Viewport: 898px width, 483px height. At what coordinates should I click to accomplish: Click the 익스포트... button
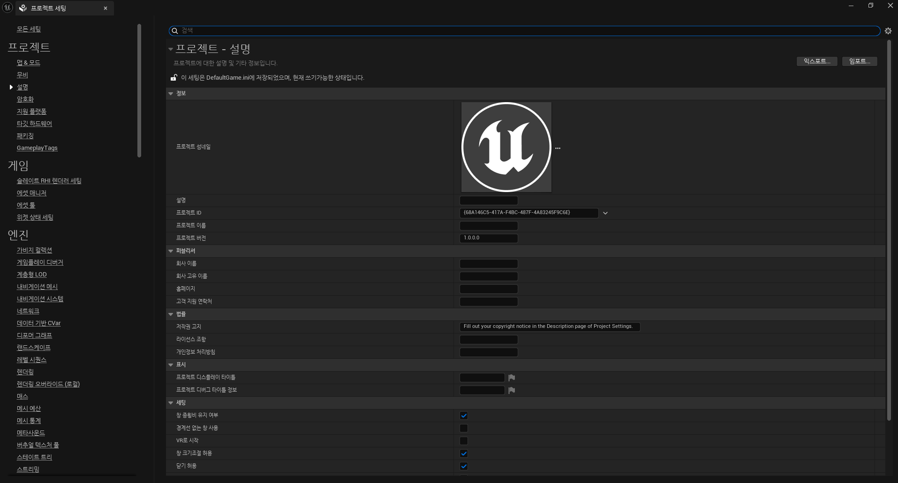817,61
